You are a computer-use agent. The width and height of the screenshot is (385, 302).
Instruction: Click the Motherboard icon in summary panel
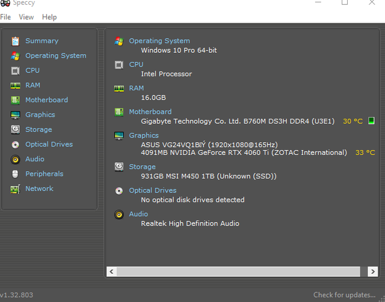click(x=119, y=112)
